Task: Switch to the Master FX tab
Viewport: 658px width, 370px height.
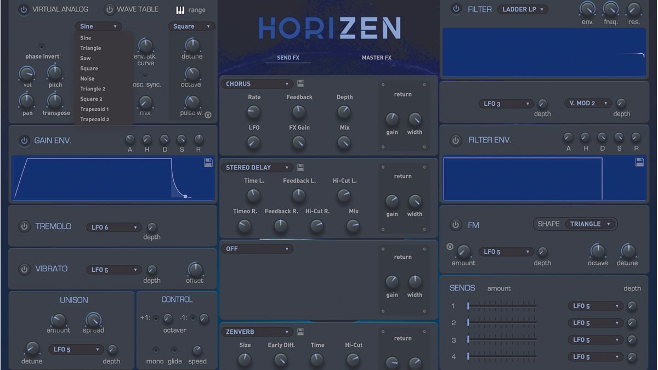Action: tap(376, 57)
